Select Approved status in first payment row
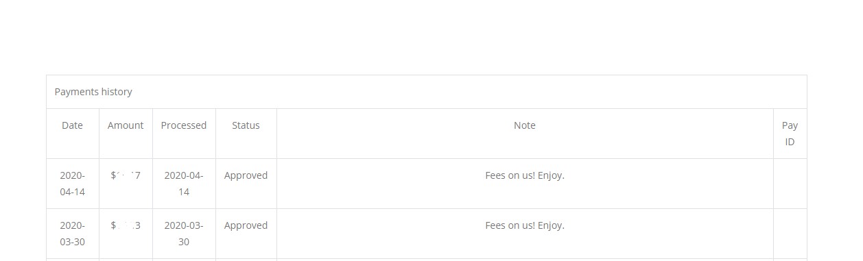Viewport: 863px width, 261px height. pos(246,175)
